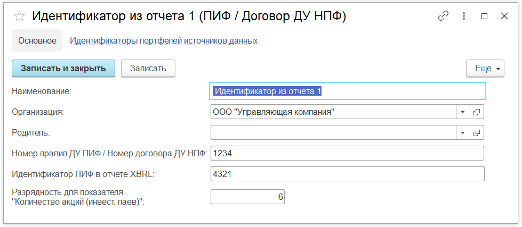Click the Идентификатор ПИФ в отчете XBRL label
The height and width of the screenshot is (227, 522).
[83, 174]
